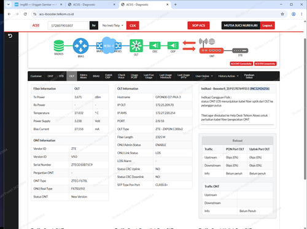The image size is (307, 229).
Task: Select the OLT tab
Action: pyautogui.click(x=72, y=76)
